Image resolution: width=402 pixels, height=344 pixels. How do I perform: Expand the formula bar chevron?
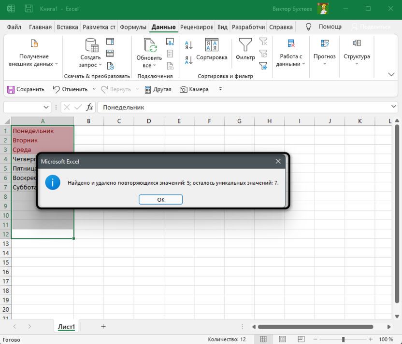[393, 107]
